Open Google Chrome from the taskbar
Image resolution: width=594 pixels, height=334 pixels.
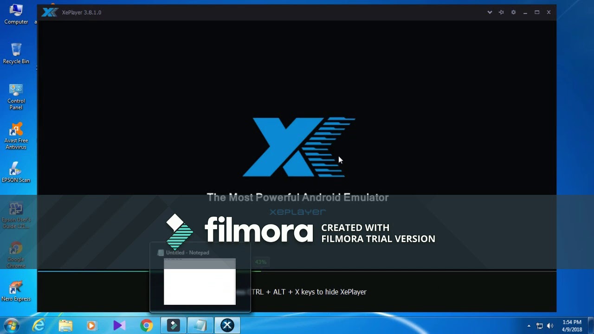[147, 326]
